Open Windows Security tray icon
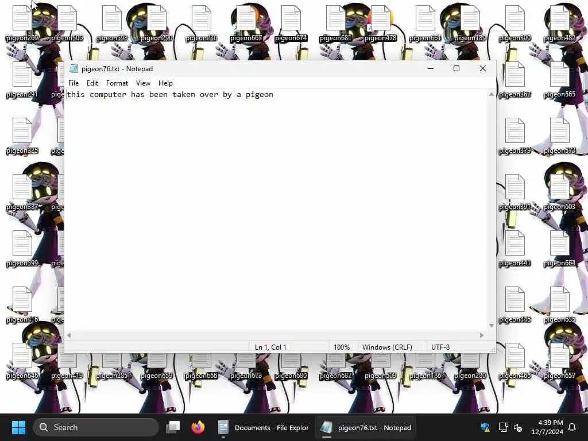Screen dimensions: 588x441 485,427
